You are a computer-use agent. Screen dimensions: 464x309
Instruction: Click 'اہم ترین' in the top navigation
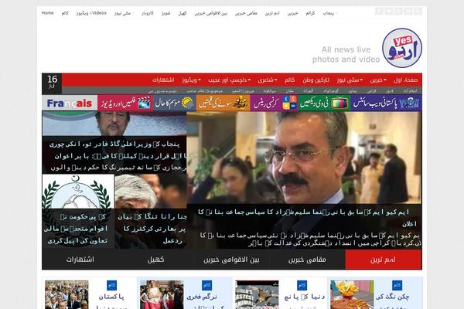coord(272,13)
